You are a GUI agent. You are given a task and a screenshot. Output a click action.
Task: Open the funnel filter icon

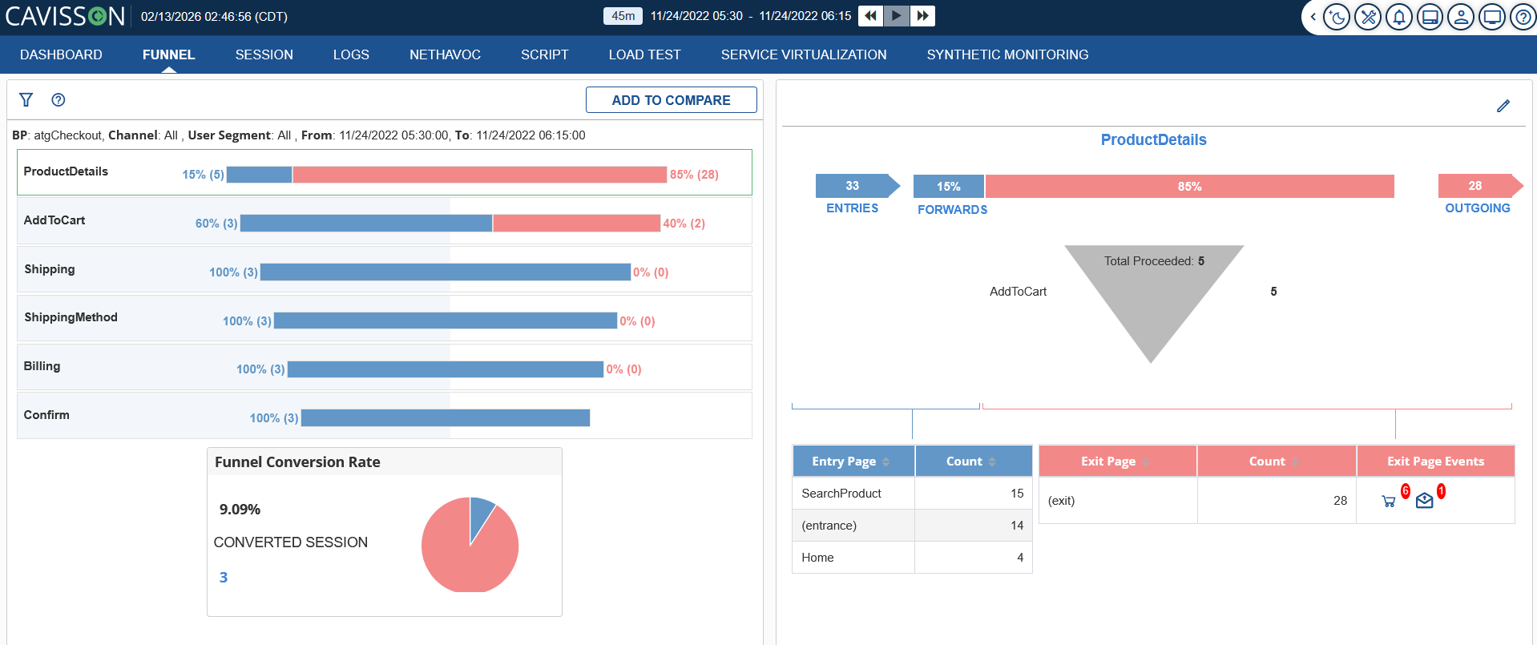pyautogui.click(x=26, y=100)
